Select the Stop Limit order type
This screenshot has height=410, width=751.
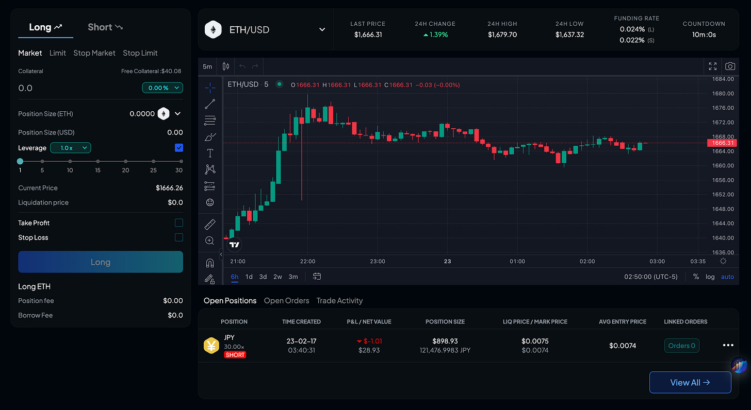[x=140, y=53]
